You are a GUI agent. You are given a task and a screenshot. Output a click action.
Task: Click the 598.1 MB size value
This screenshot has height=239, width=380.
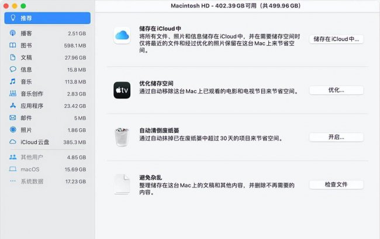point(75,46)
